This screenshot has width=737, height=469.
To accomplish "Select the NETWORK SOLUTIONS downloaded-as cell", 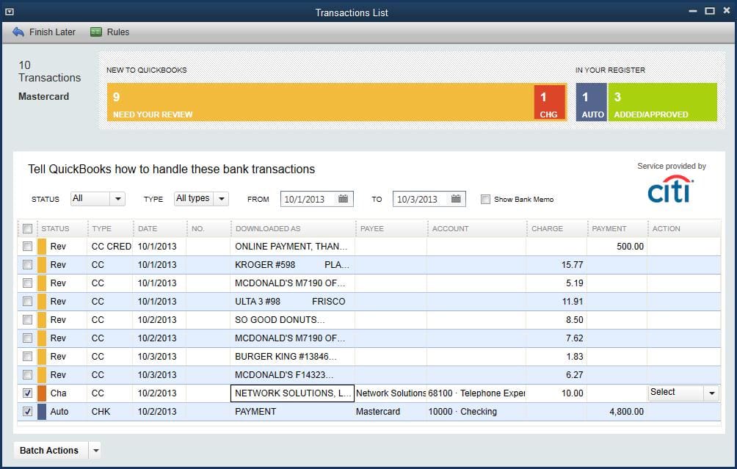I will point(292,393).
